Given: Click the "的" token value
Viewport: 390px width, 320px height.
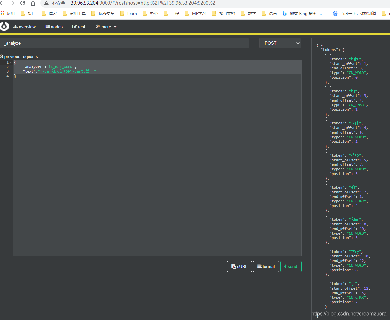Looking at the screenshot, I should (x=353, y=187).
